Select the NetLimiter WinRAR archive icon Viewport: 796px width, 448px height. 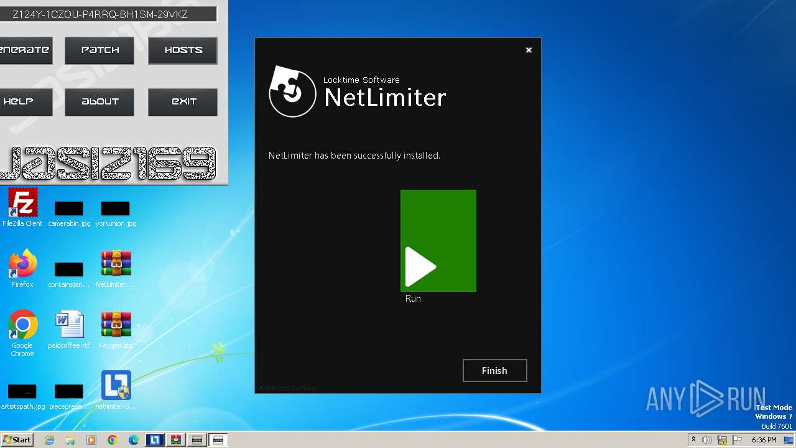[116, 269]
